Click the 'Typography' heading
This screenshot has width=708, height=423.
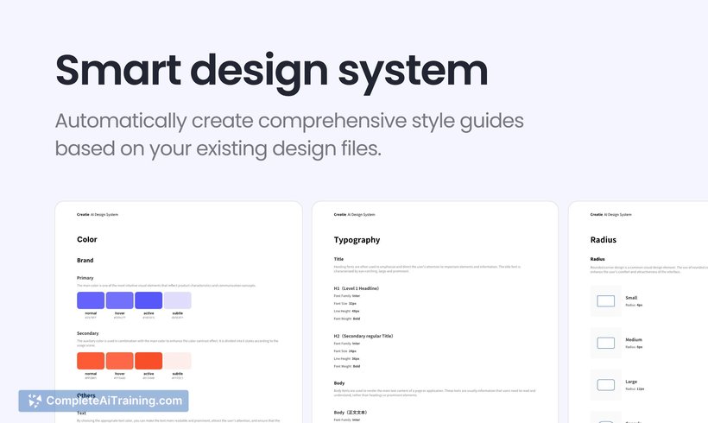[x=357, y=240]
